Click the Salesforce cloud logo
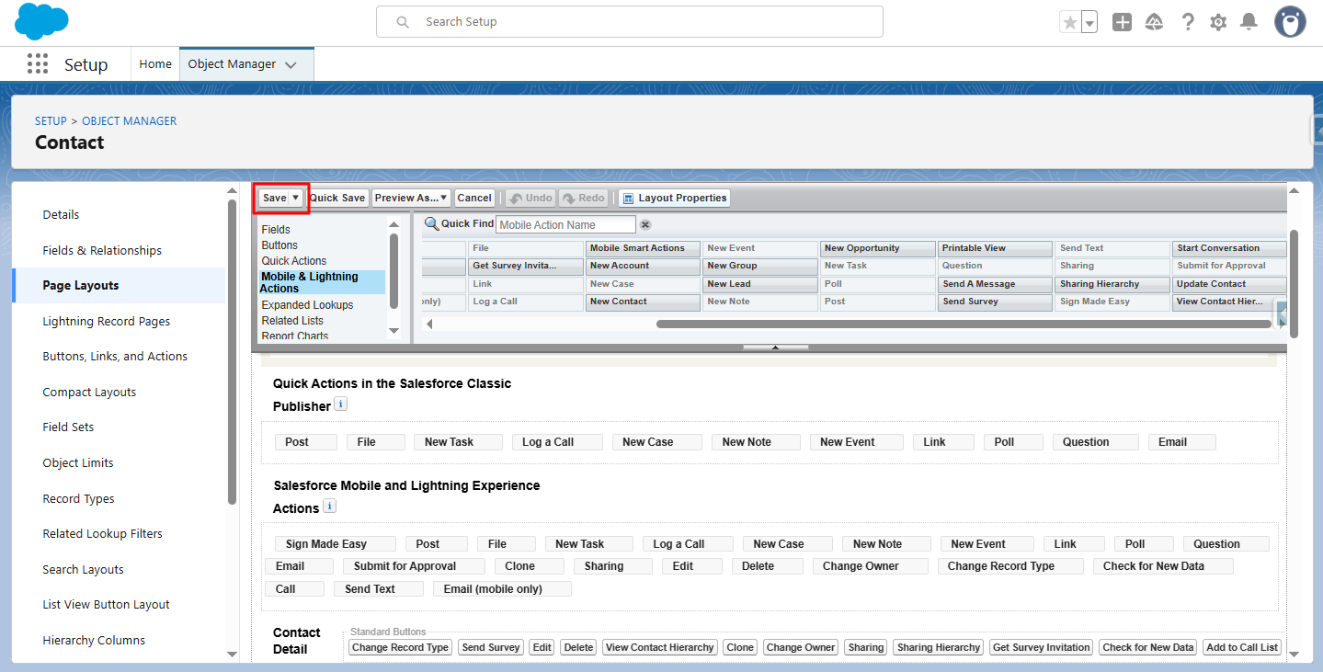The image size is (1323, 672). pyautogui.click(x=41, y=22)
